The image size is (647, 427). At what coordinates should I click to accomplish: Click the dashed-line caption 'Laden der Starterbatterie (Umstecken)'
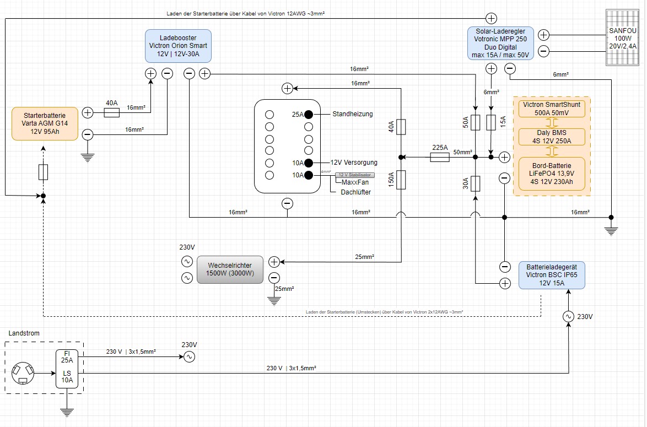click(384, 312)
